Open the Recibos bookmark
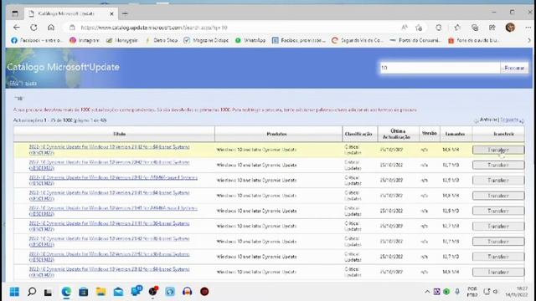The height and width of the screenshot is (301, 536). (298, 40)
